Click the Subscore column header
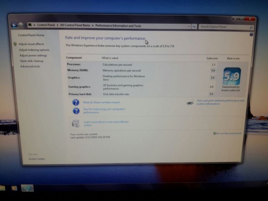The width and height of the screenshot is (268, 201). 212,58
